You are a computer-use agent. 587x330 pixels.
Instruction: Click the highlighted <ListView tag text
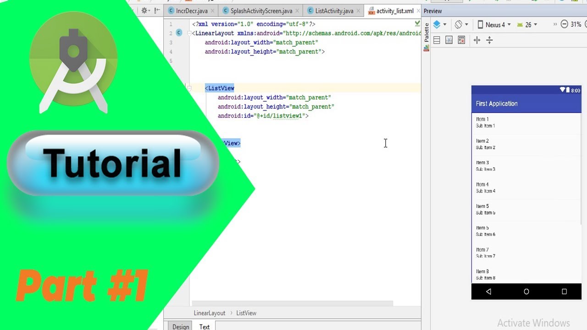pos(220,88)
